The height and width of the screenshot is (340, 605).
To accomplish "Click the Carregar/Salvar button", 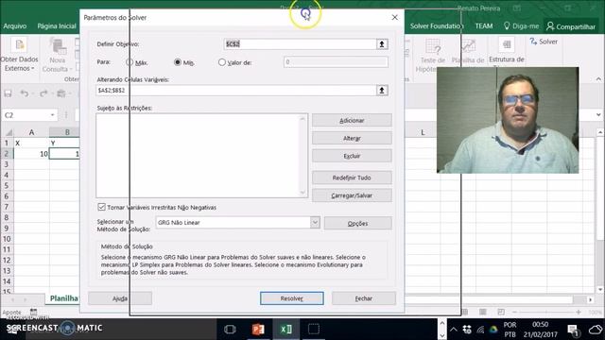I will coord(352,195).
